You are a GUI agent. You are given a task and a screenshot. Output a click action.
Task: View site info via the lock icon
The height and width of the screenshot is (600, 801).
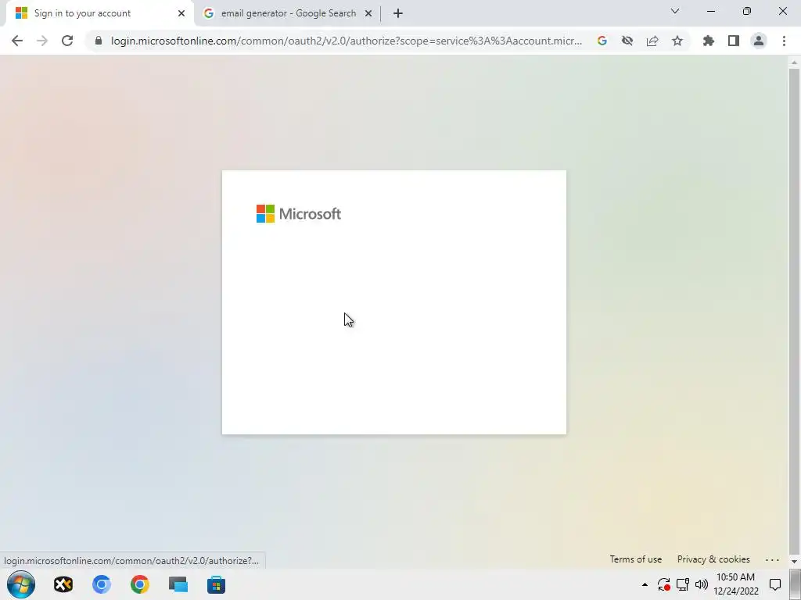click(x=99, y=41)
